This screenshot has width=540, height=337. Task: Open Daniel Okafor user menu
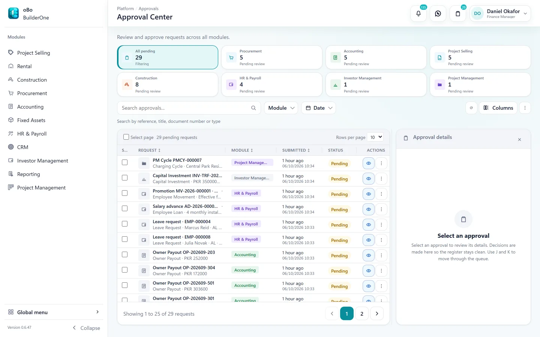pos(500,13)
